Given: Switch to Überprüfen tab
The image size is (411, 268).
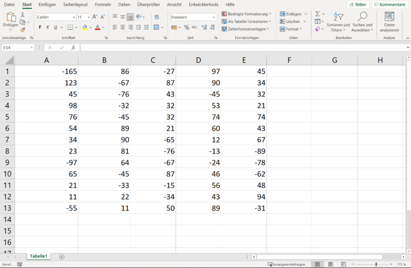Looking at the screenshot, I should pos(148,4).
